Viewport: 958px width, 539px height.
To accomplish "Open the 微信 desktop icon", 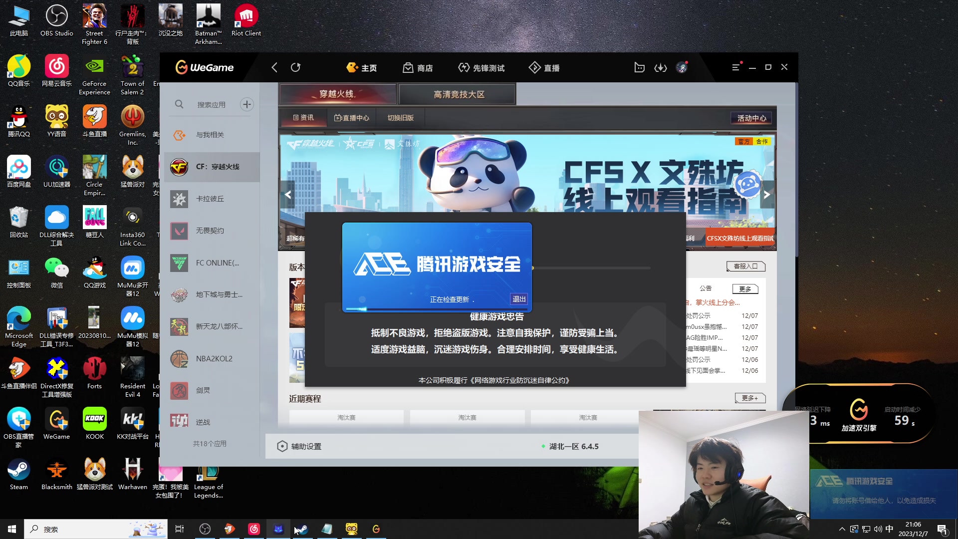I will pyautogui.click(x=57, y=273).
